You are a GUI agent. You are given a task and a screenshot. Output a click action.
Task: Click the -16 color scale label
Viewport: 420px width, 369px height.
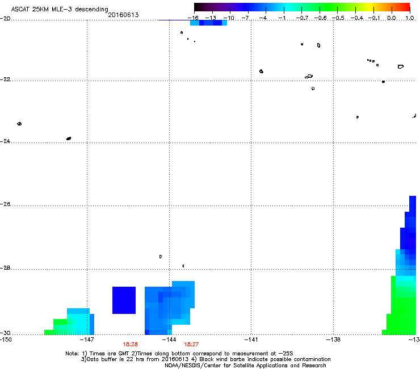(x=193, y=18)
